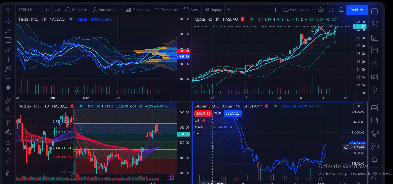Click the Tesla, Inc. chart title
393x184 pixels.
tap(28, 19)
